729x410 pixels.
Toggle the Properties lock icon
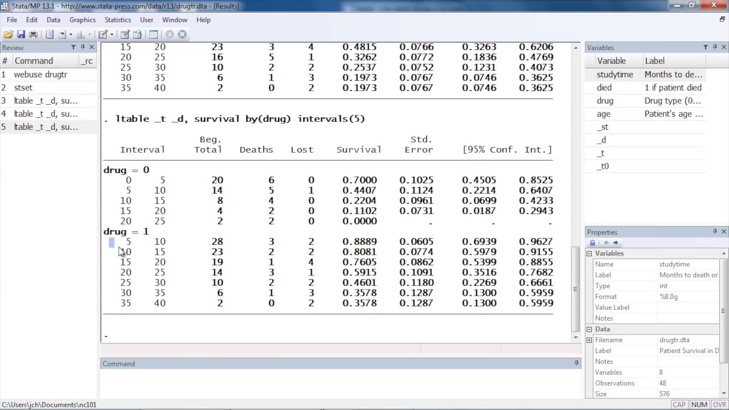(x=592, y=243)
